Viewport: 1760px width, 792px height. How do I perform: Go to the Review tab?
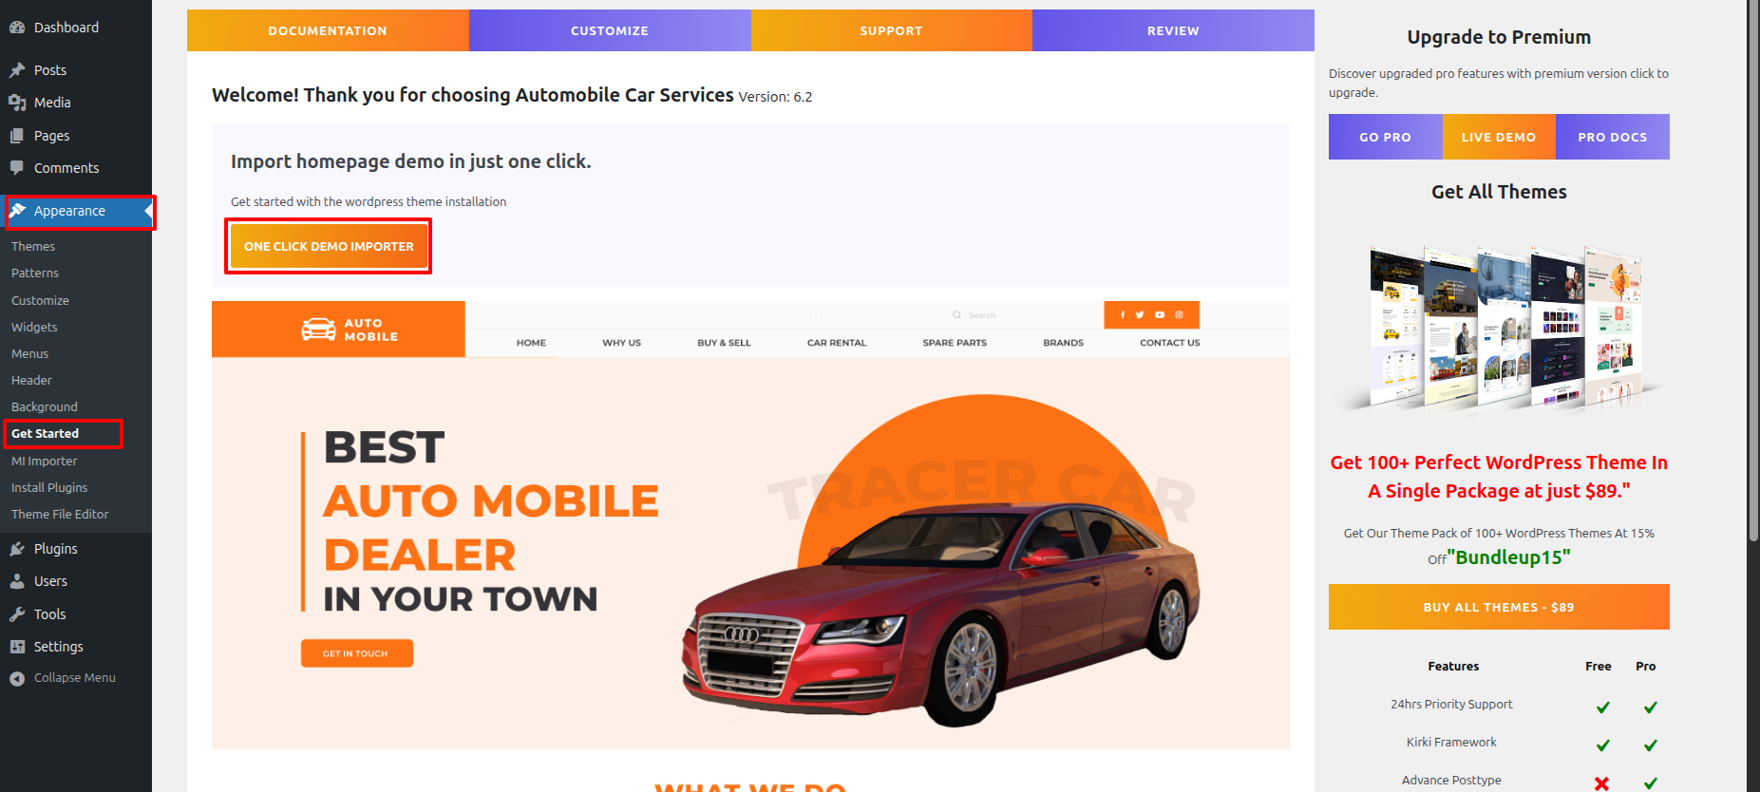click(1173, 30)
